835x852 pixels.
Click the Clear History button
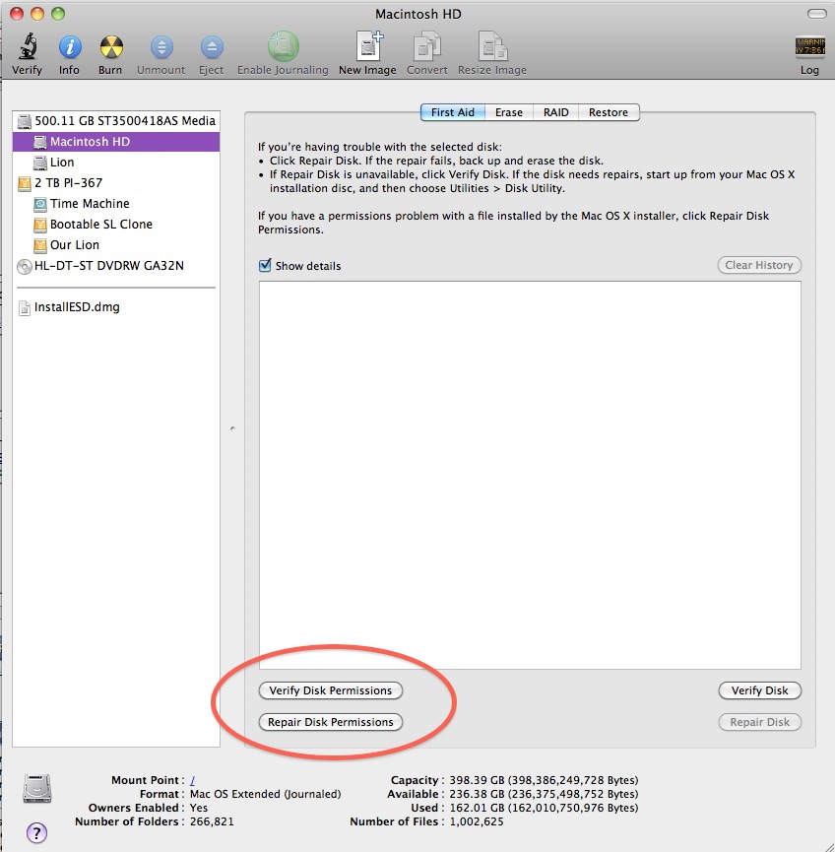pyautogui.click(x=759, y=265)
